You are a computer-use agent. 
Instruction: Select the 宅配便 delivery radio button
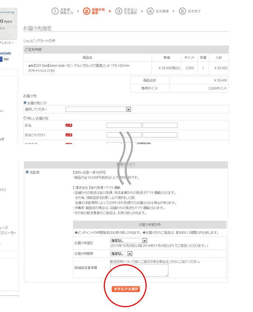pyautogui.click(x=27, y=172)
